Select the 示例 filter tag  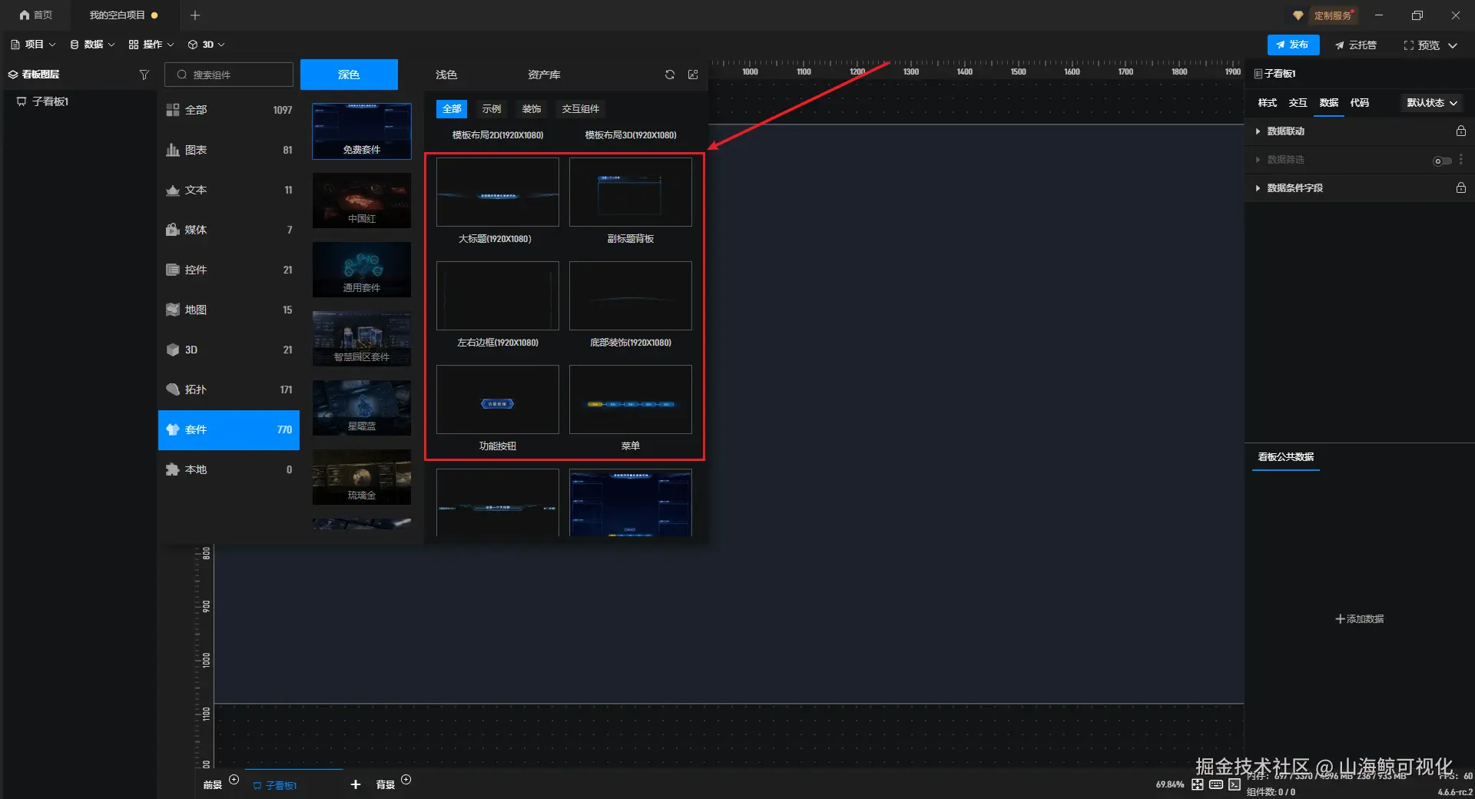click(x=492, y=109)
